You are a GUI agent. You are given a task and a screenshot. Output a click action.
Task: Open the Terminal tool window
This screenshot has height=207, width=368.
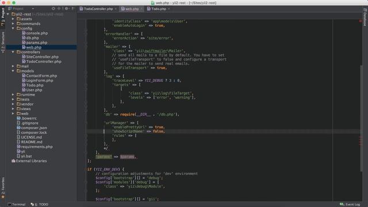coord(17,205)
